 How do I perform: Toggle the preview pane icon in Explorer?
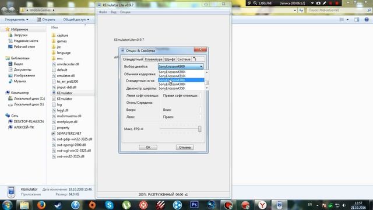click(x=357, y=19)
